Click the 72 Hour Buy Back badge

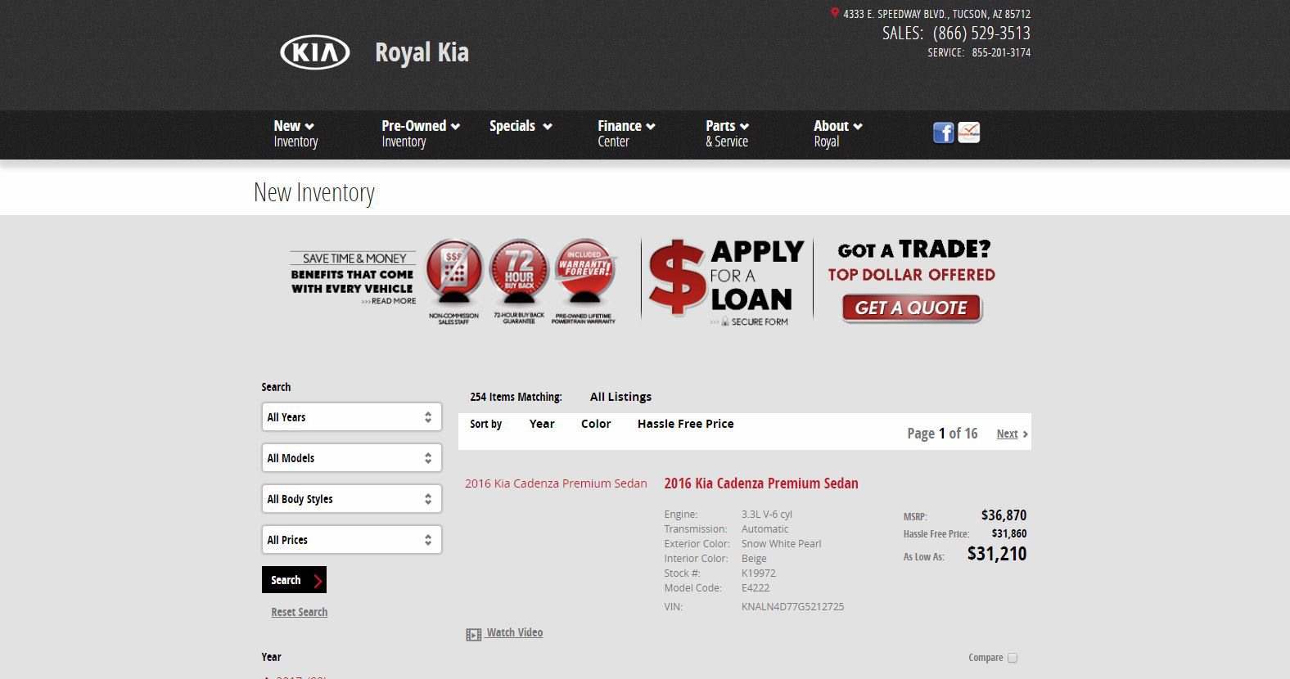coord(519,282)
